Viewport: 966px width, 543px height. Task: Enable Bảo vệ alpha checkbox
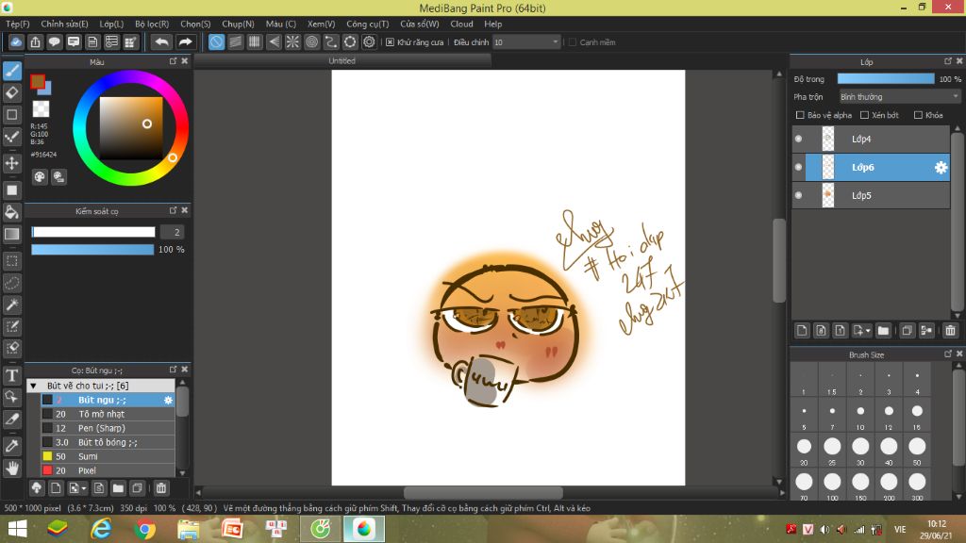tap(800, 115)
